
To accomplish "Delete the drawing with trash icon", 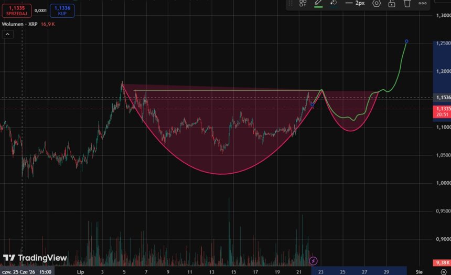I will pyautogui.click(x=407, y=3).
